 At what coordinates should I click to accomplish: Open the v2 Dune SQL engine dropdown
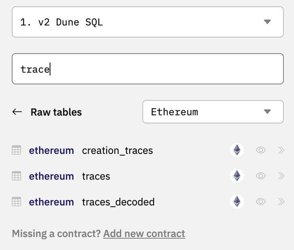[148, 22]
